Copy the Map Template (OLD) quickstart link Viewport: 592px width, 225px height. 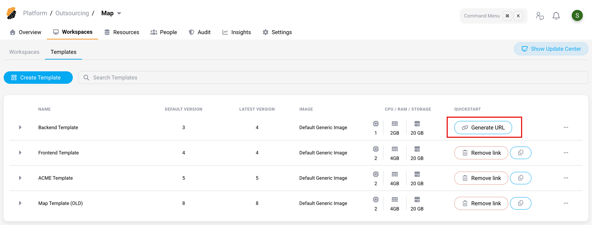coord(520,203)
